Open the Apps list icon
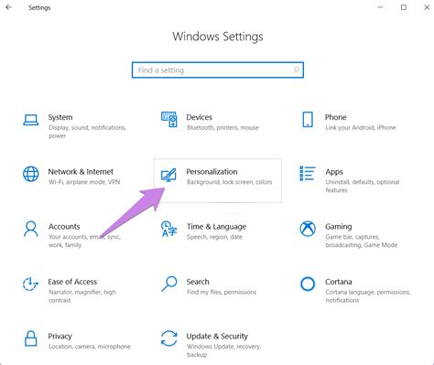 [x=308, y=174]
